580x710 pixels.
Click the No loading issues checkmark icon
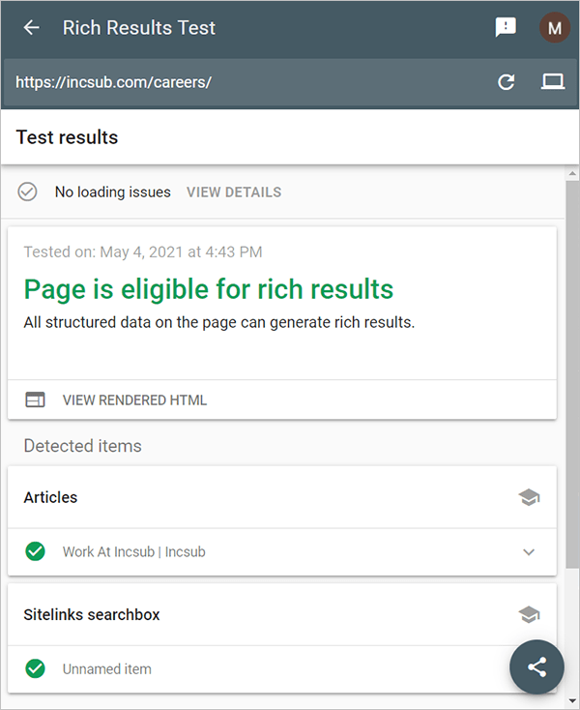pyautogui.click(x=28, y=192)
